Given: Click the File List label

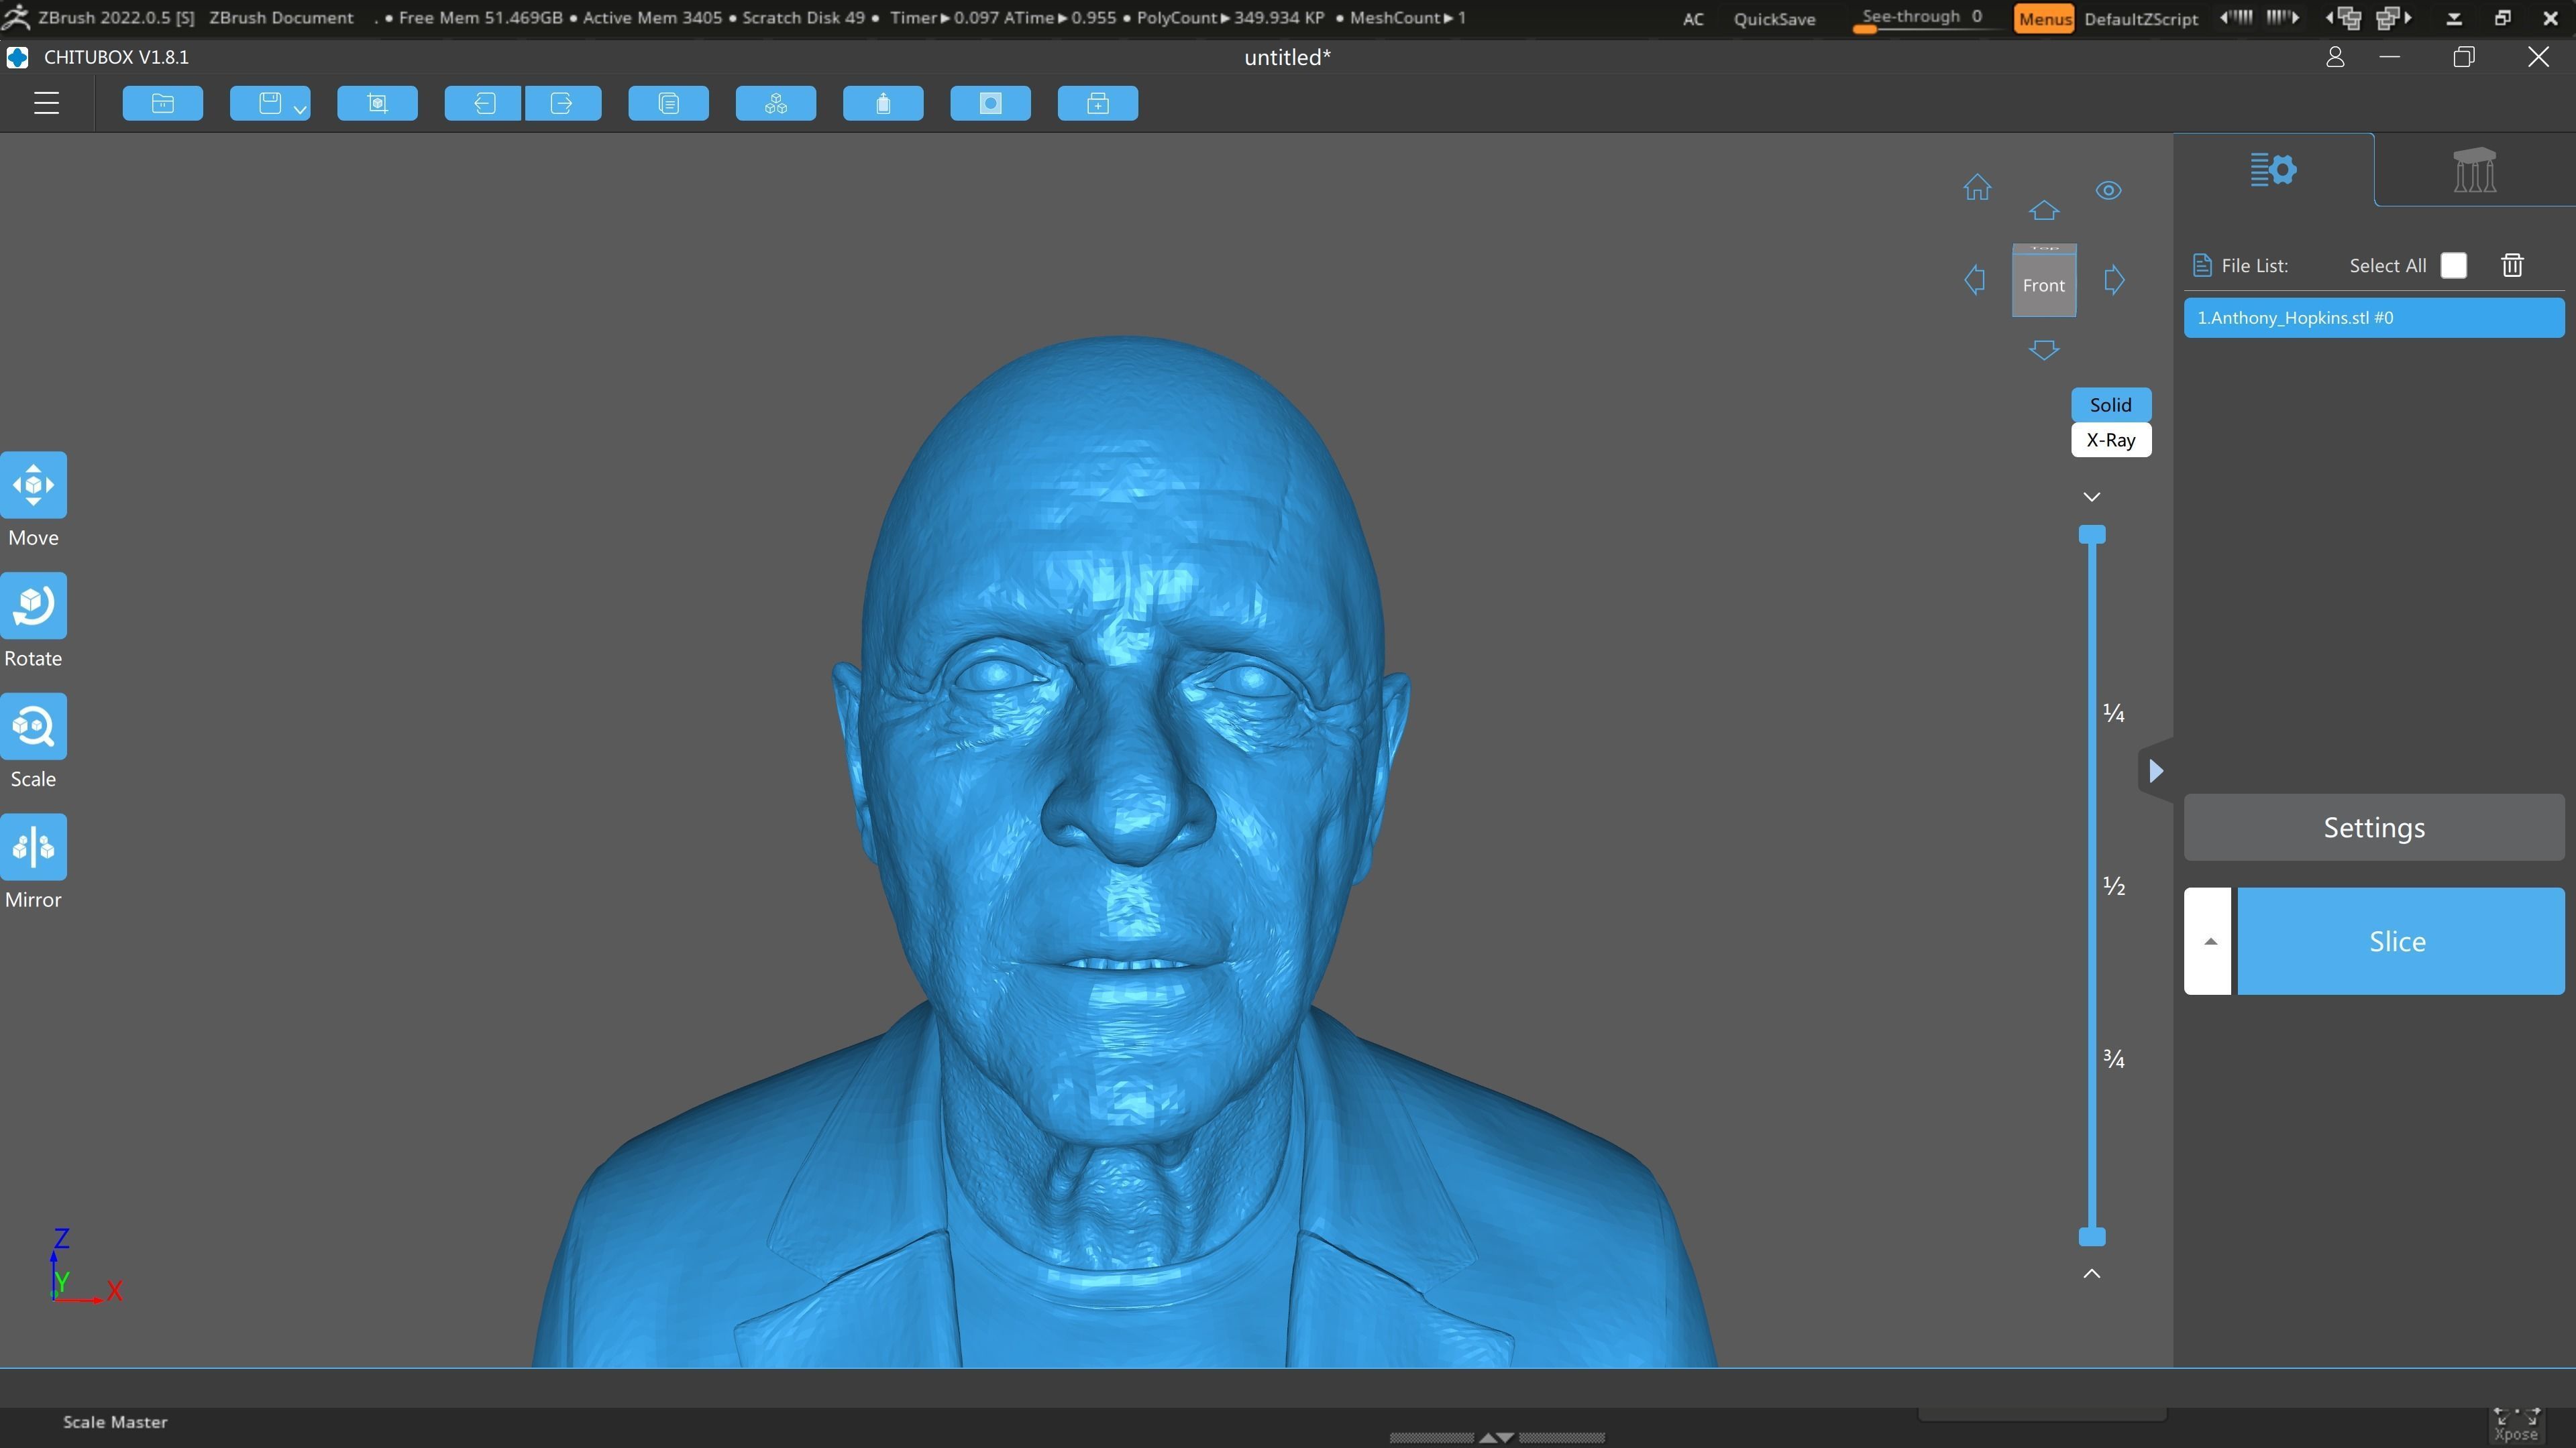Looking at the screenshot, I should (x=2254, y=265).
